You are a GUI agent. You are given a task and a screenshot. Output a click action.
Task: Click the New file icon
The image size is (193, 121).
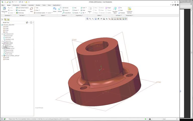click(5, 2)
